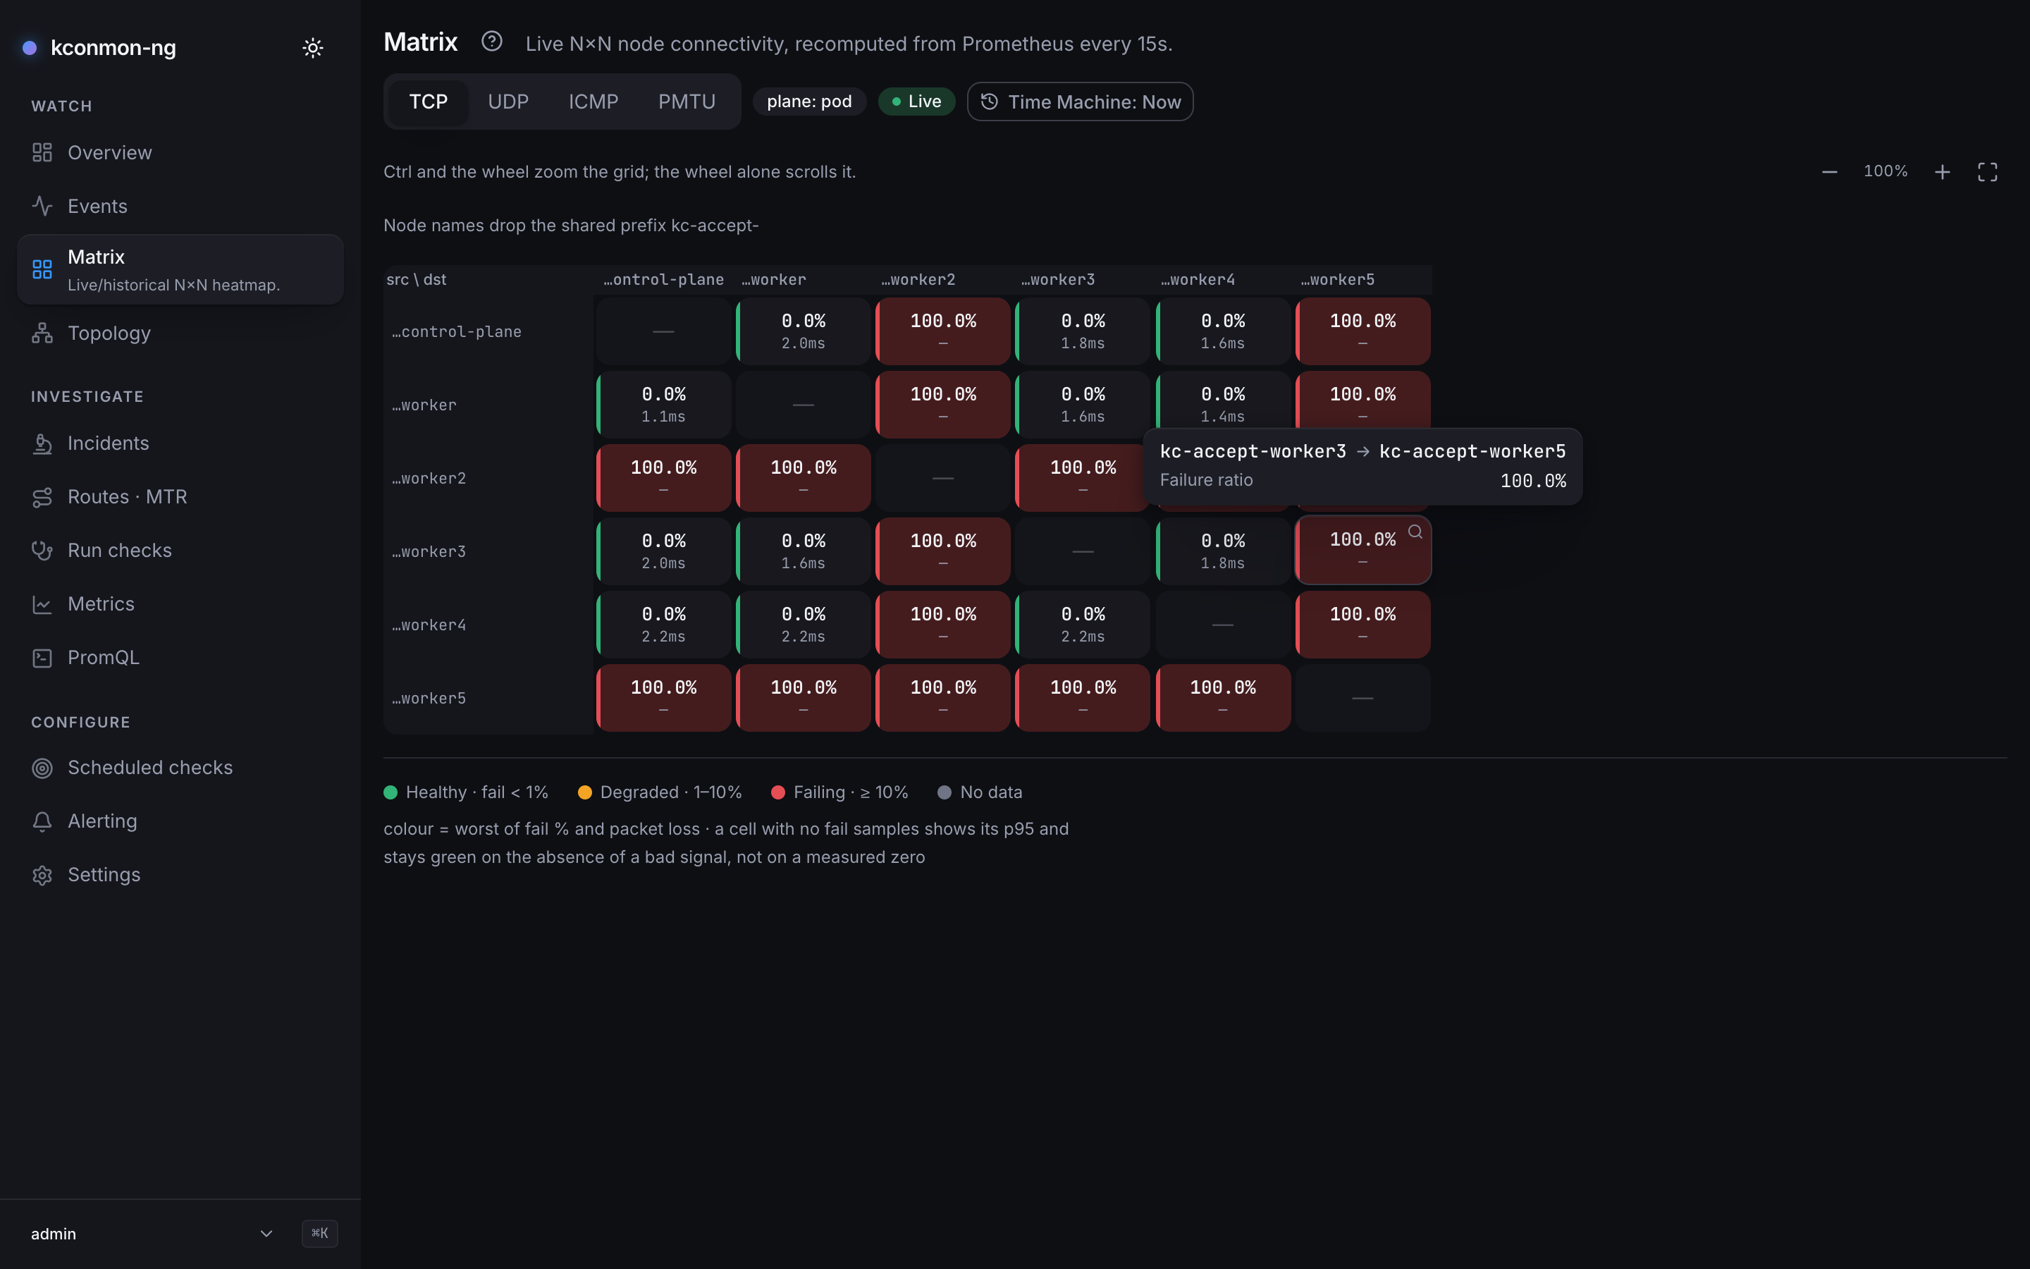The height and width of the screenshot is (1269, 2030).
Task: Switch to the TCP protocol tab
Action: (428, 102)
